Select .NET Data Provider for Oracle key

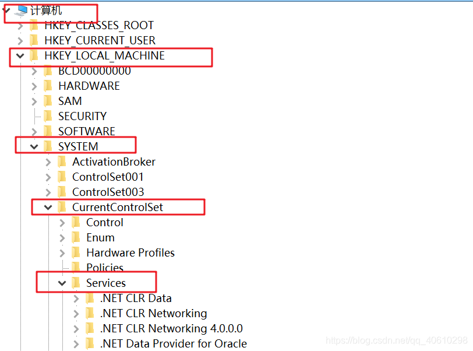(x=174, y=344)
